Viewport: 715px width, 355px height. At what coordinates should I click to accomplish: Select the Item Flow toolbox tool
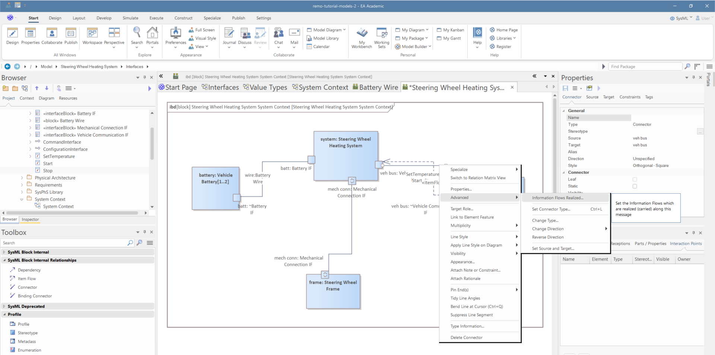pyautogui.click(x=27, y=279)
